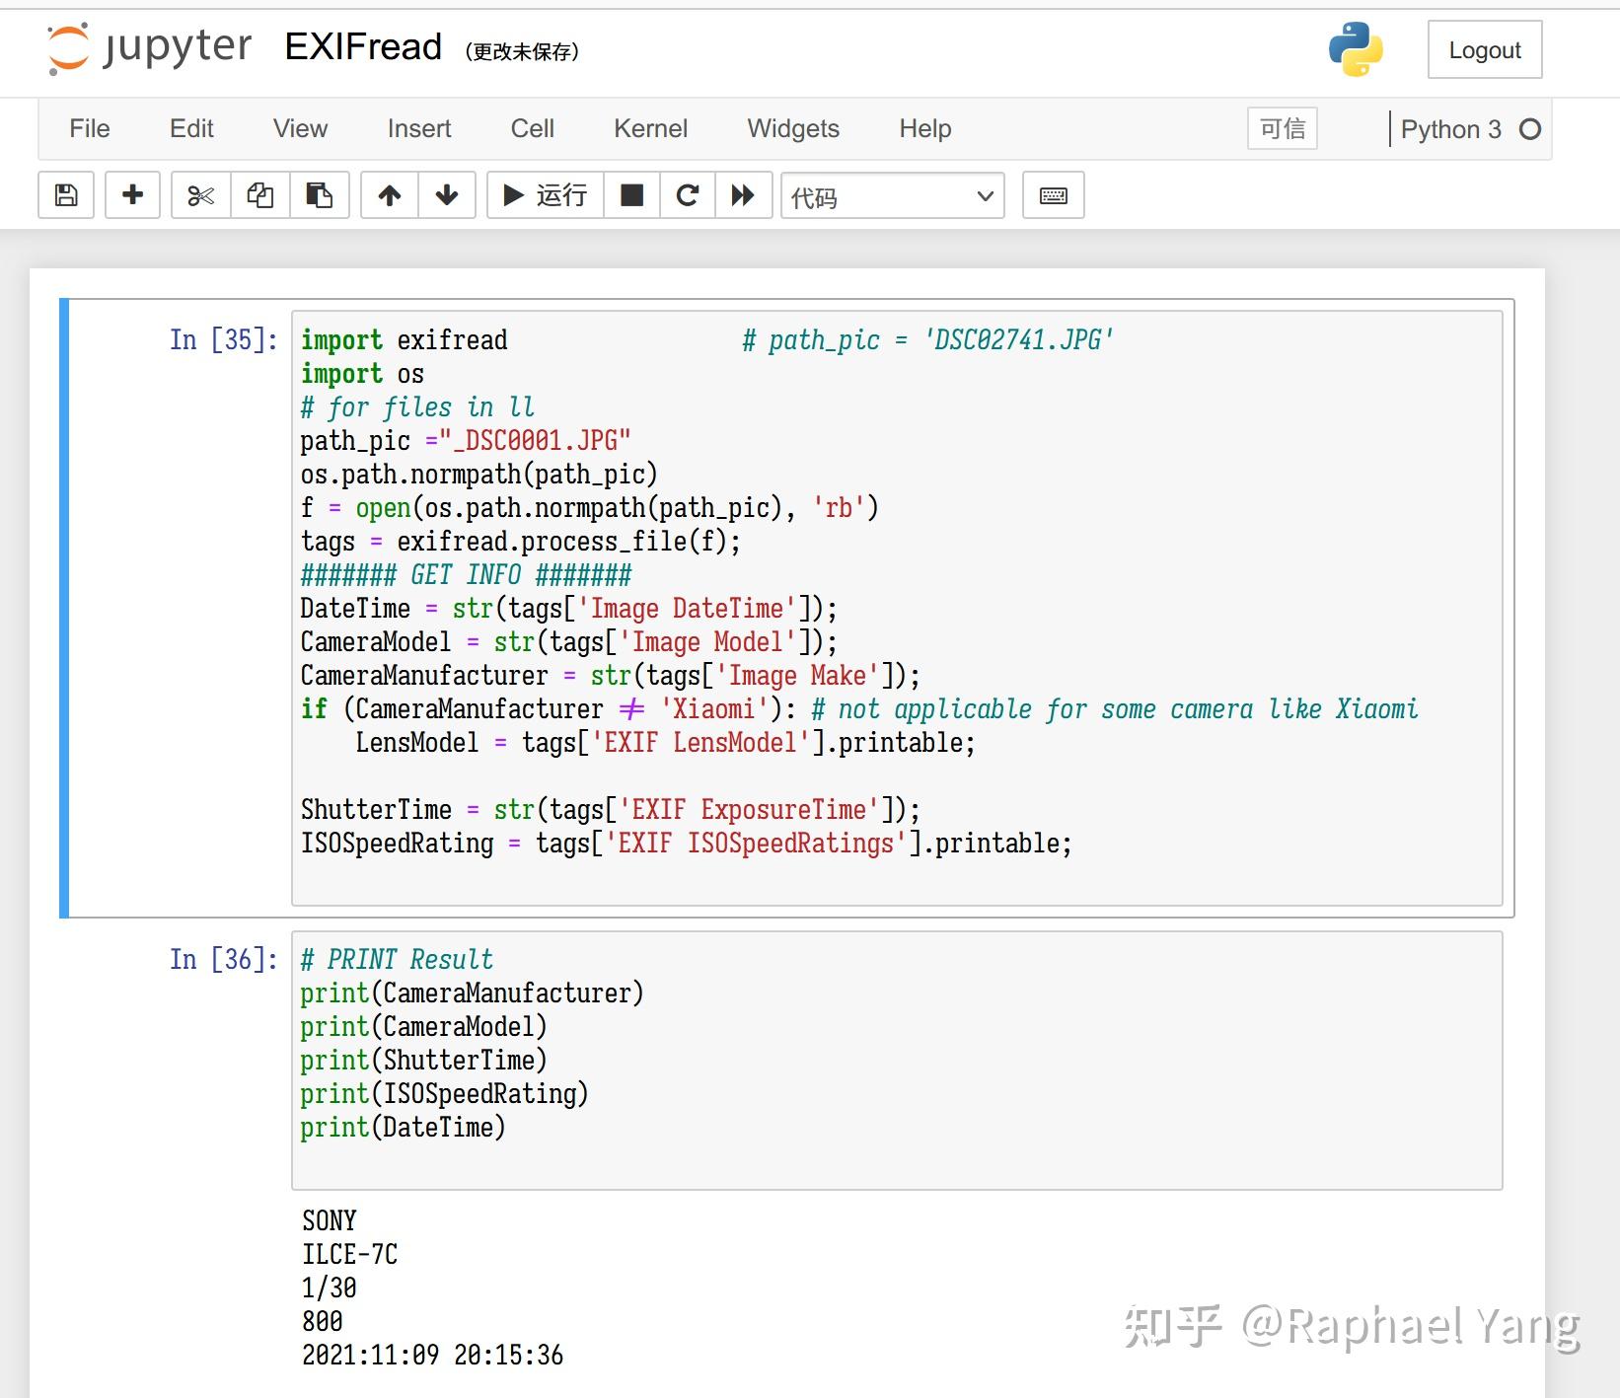Save notebook with the floppy disk icon
The image size is (1620, 1398).
pos(66,195)
